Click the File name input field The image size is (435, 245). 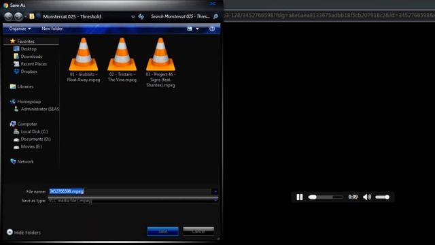(130, 191)
